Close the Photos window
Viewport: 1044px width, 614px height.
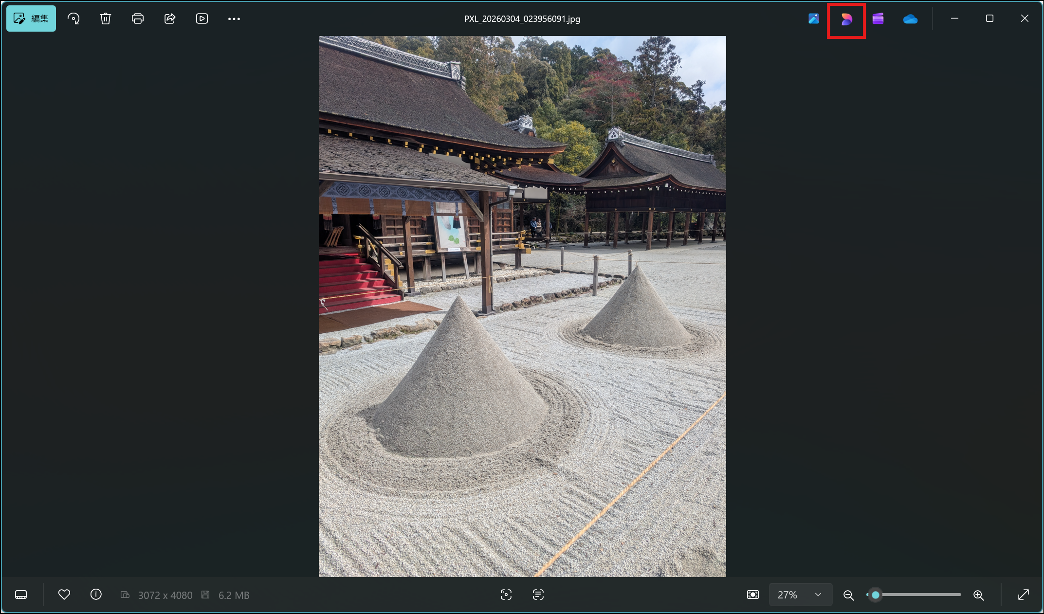(1025, 18)
